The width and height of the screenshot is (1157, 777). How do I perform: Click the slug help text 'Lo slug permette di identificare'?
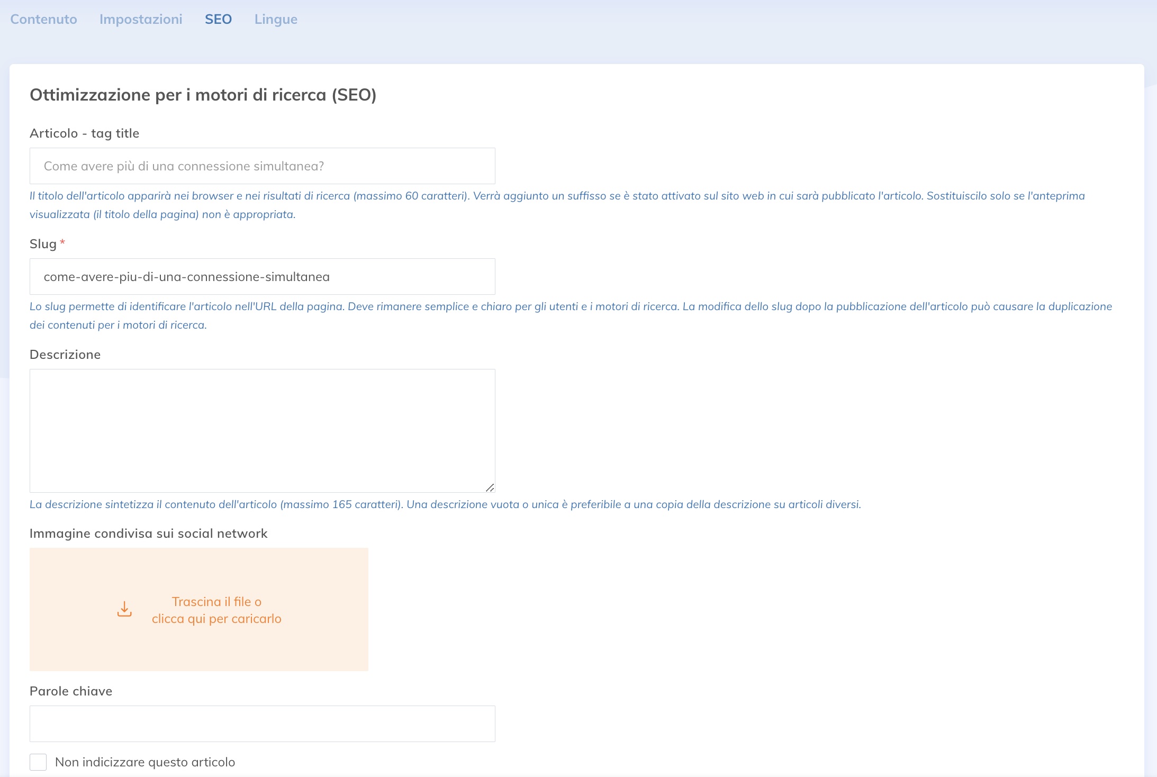coord(571,315)
